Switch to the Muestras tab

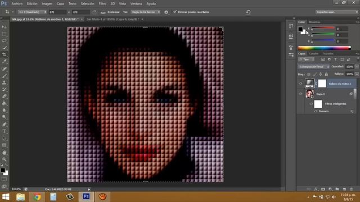click(x=314, y=22)
